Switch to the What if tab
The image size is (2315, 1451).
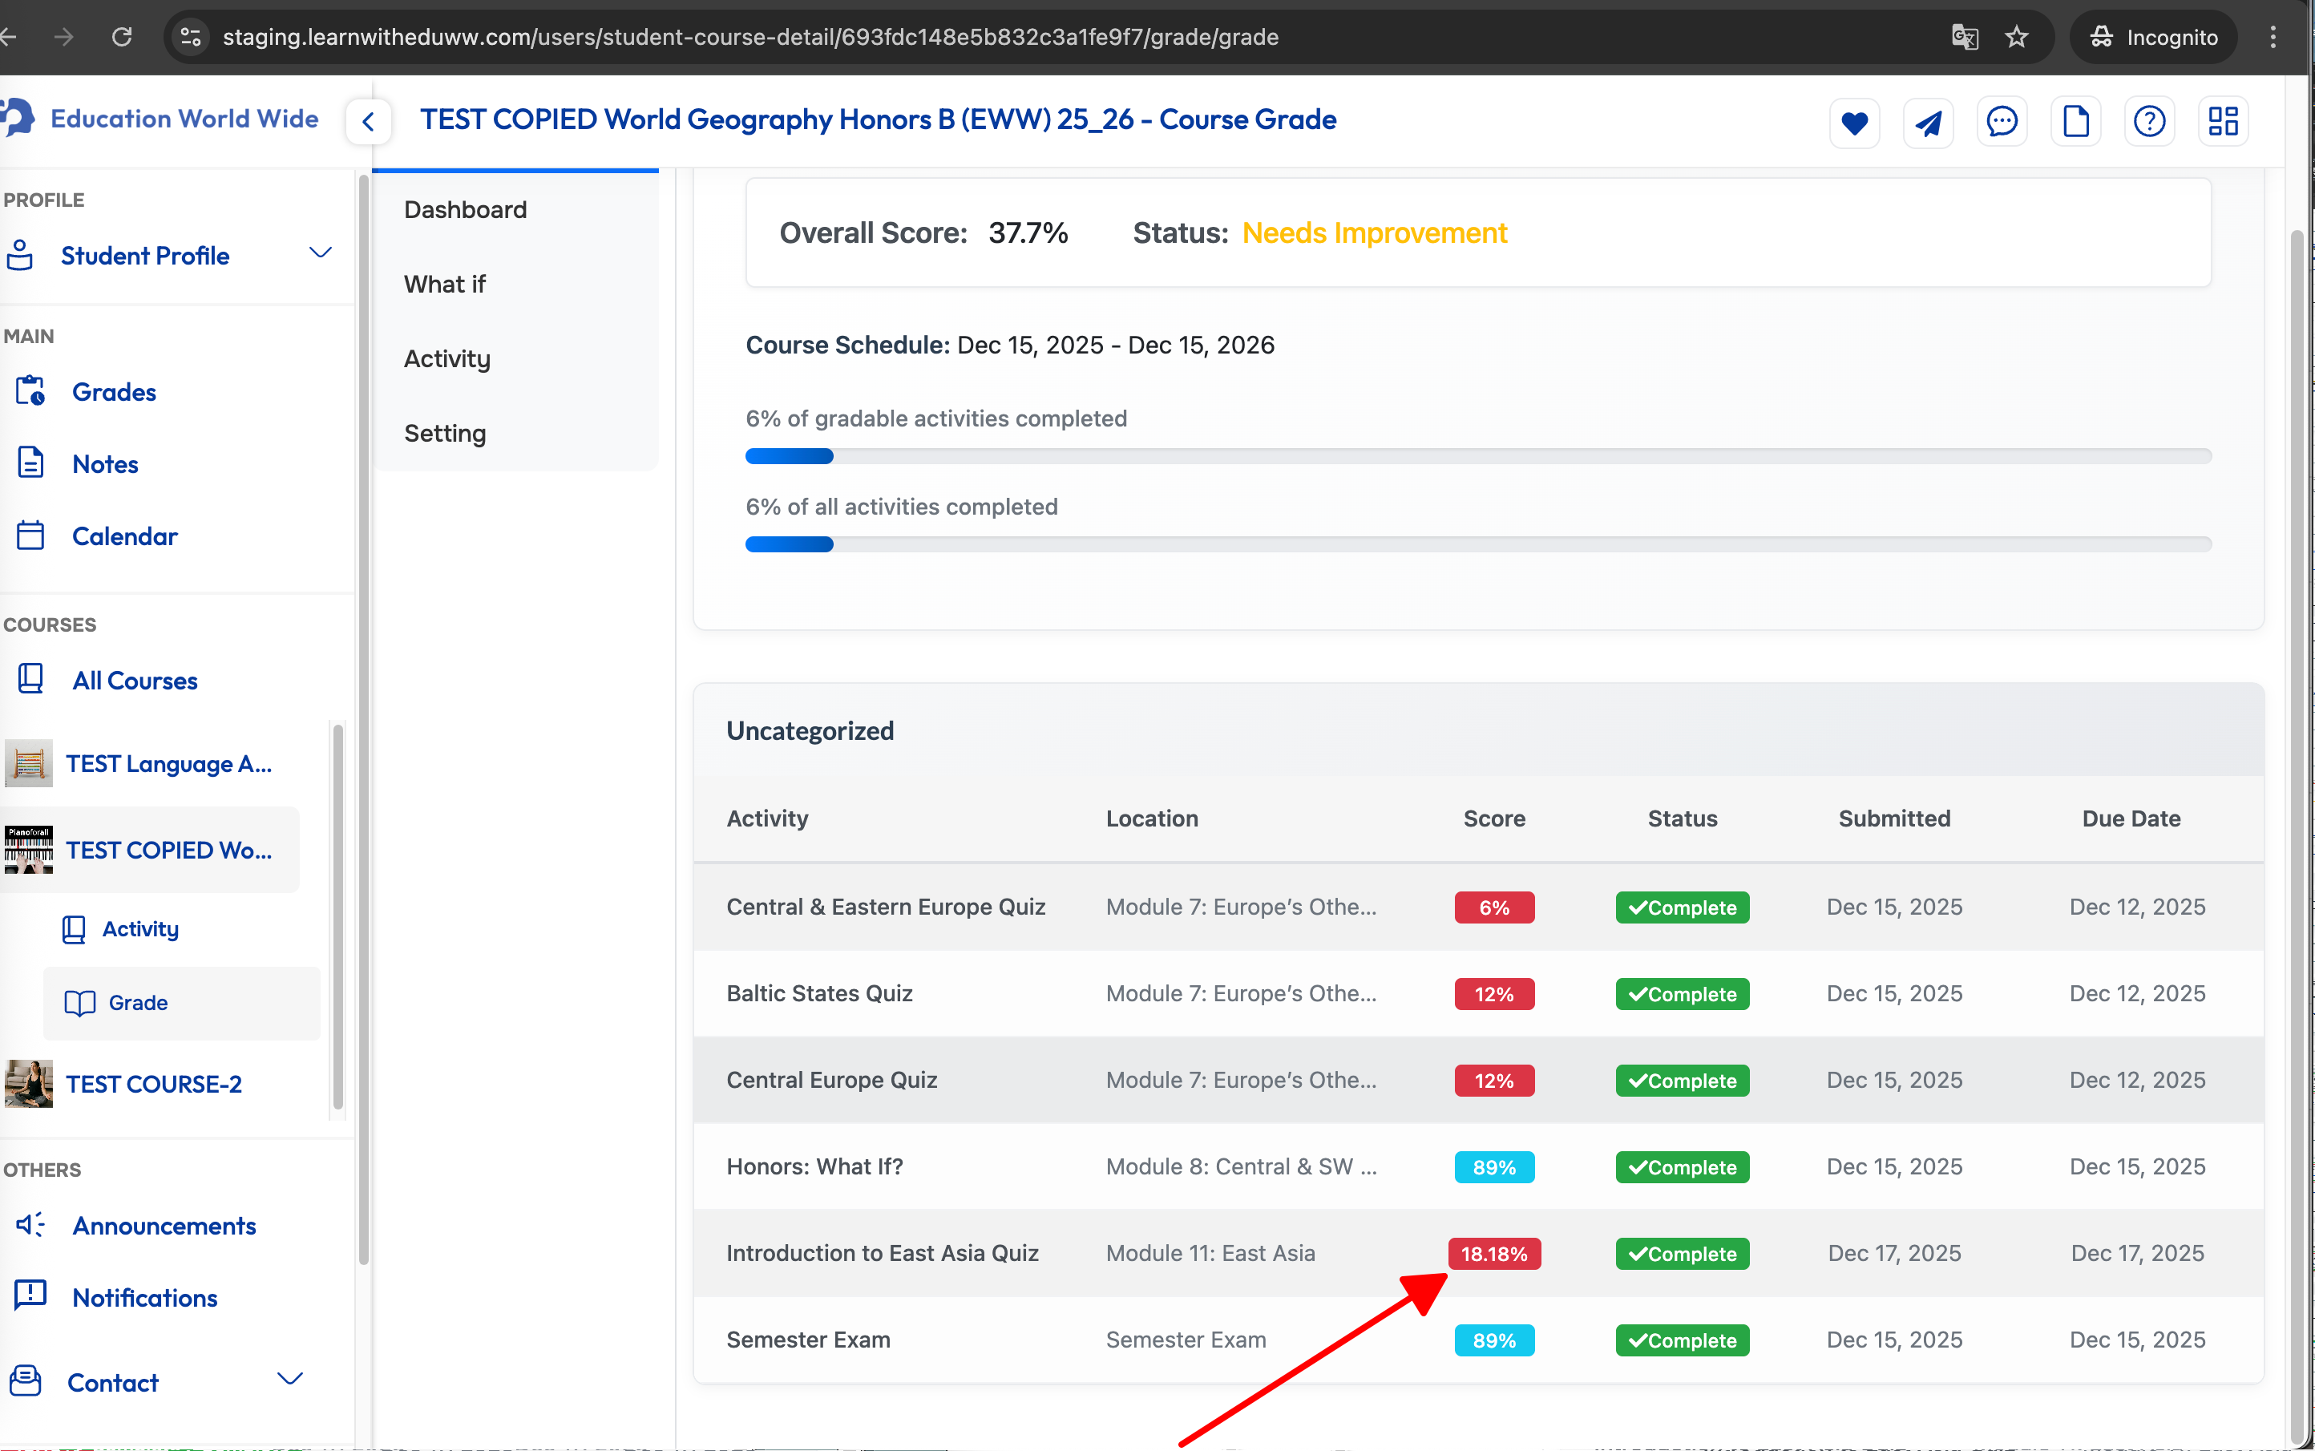444,284
